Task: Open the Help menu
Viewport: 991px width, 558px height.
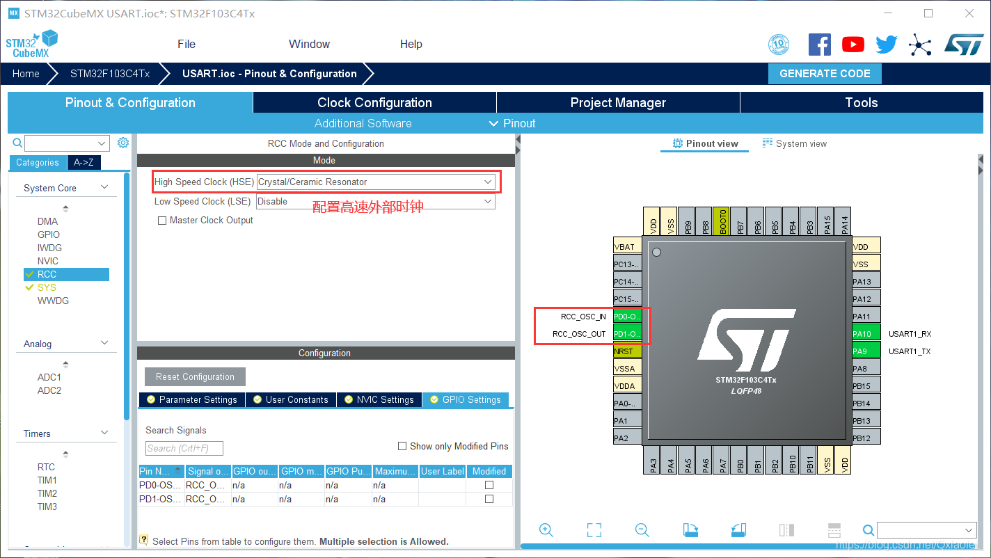Action: tap(411, 44)
